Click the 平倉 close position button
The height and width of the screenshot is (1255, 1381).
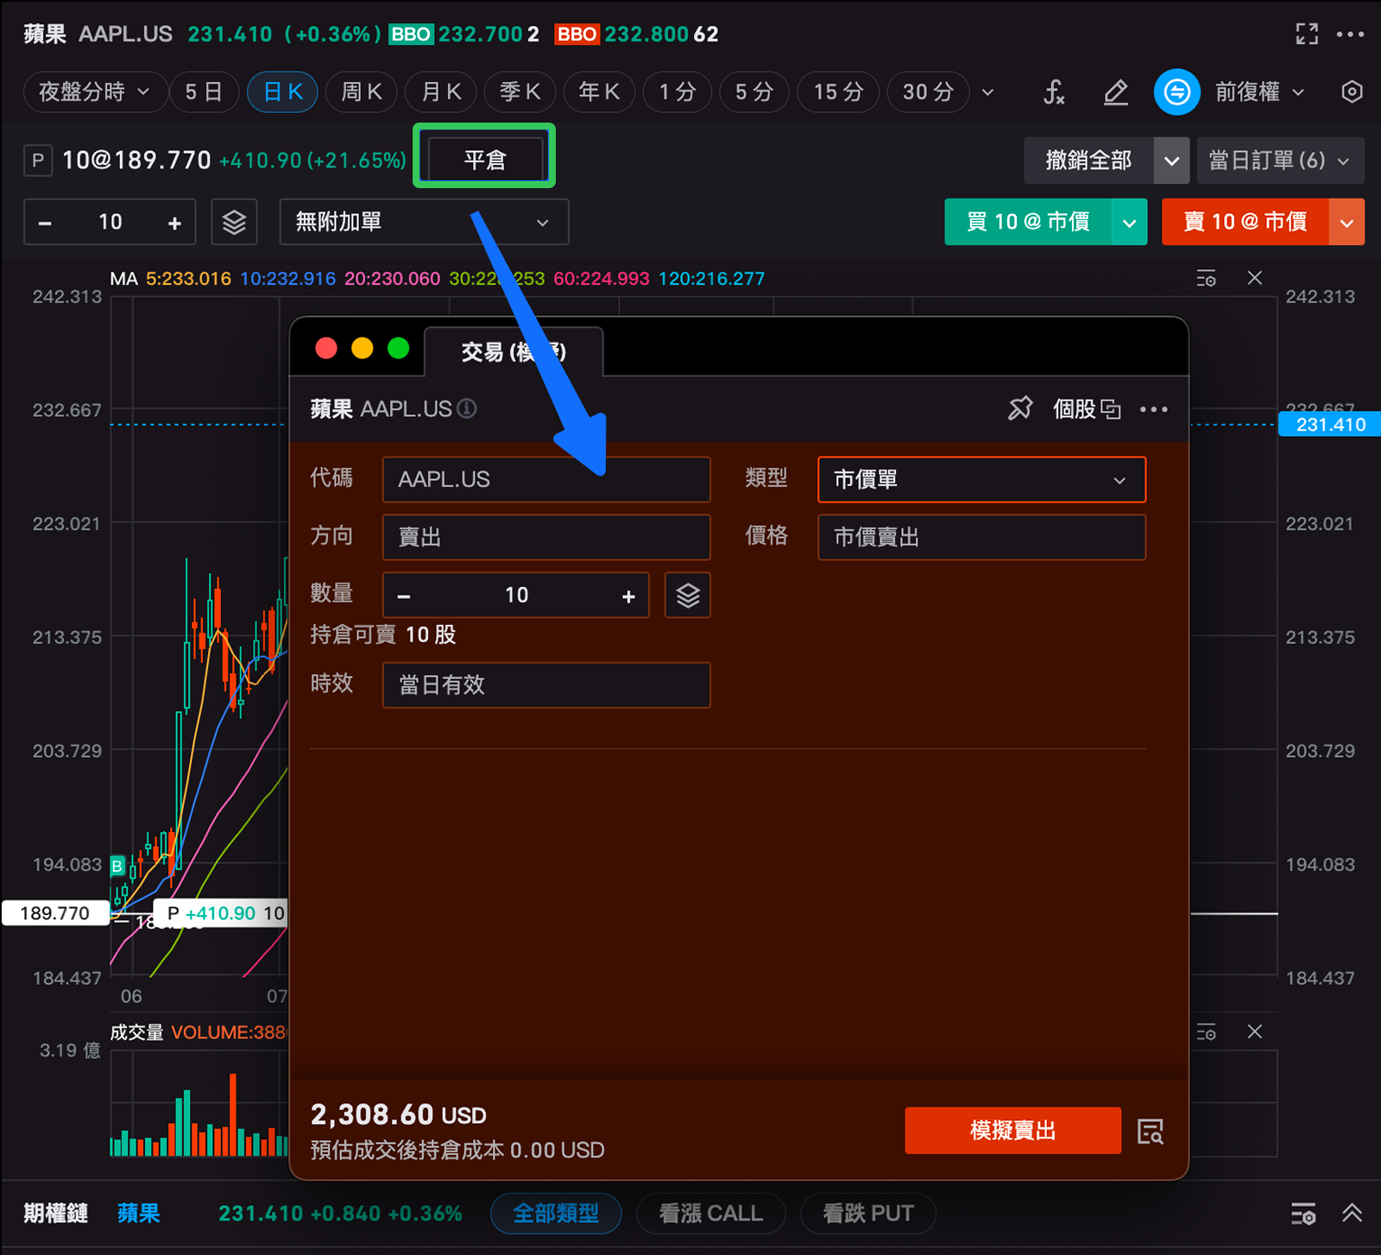coord(485,160)
